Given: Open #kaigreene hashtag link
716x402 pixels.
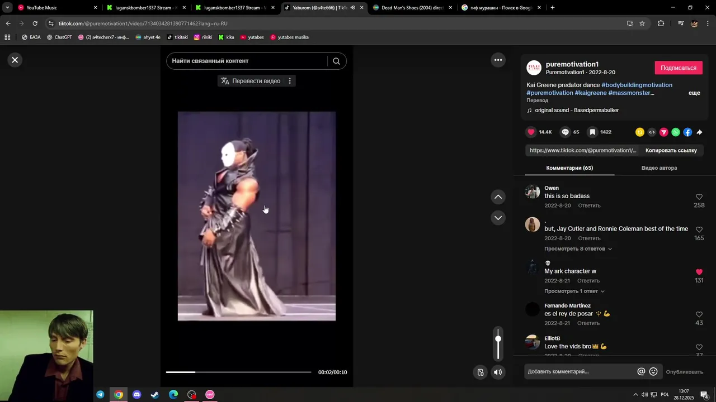Looking at the screenshot, I should tap(590, 93).
